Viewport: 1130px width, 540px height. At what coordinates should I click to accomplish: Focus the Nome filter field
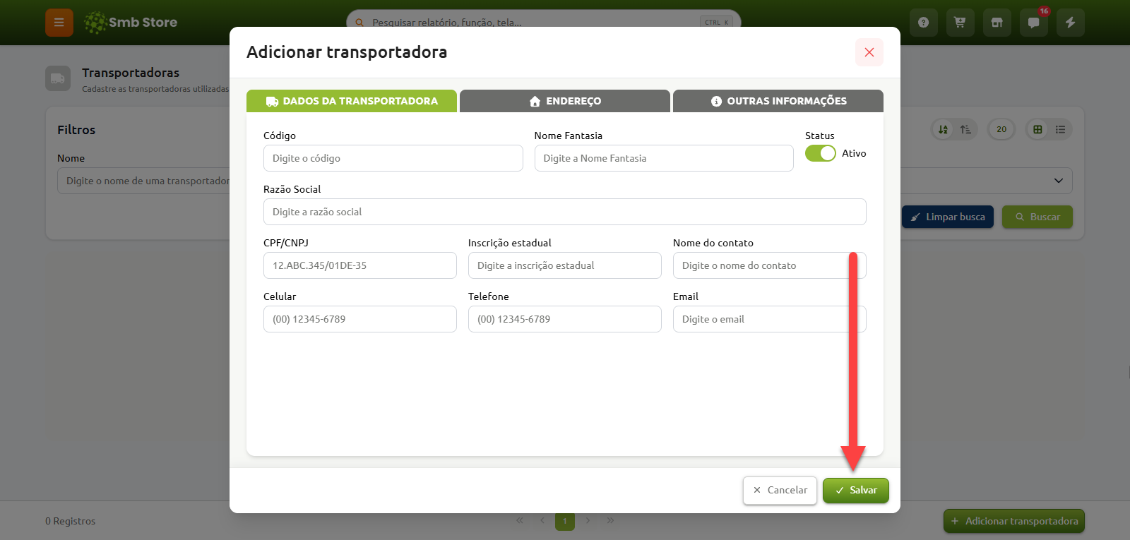[143, 181]
